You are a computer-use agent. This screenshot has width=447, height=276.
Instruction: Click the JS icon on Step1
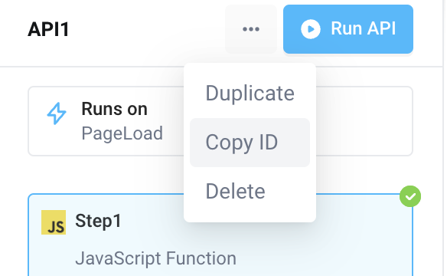(54, 222)
